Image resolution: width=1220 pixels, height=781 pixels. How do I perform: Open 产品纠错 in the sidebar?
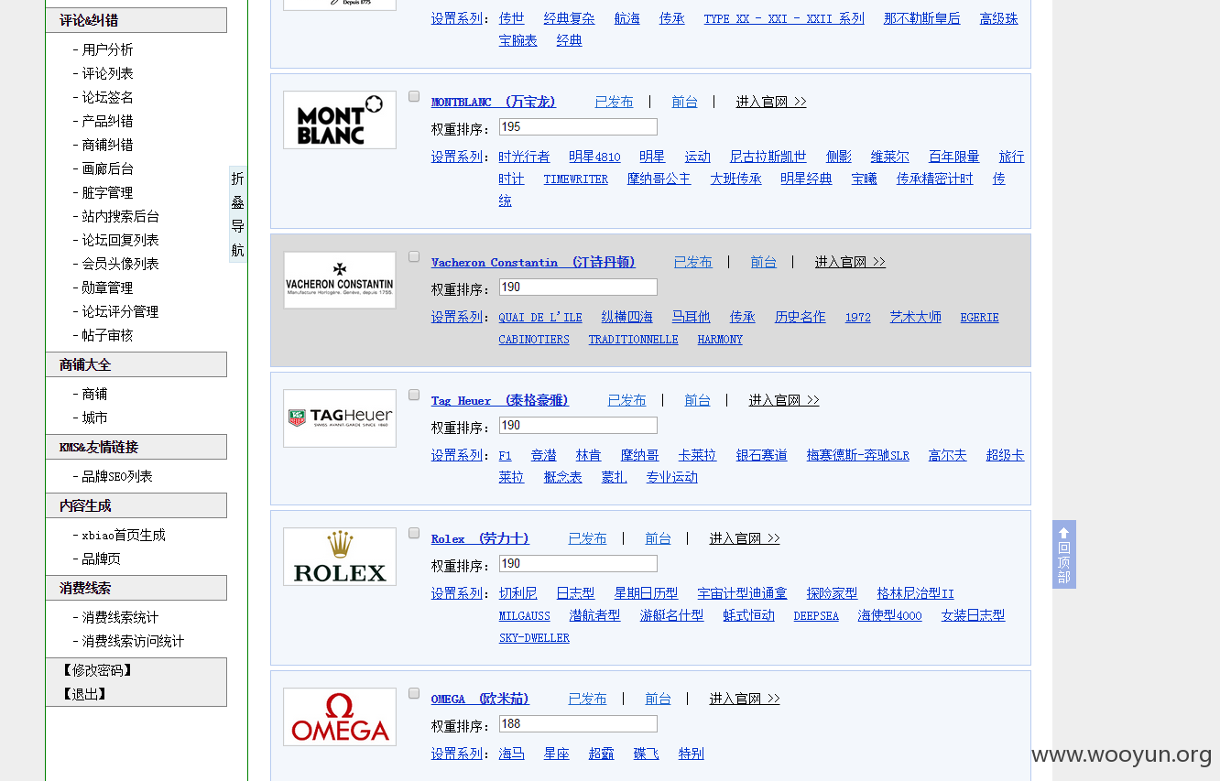[107, 121]
